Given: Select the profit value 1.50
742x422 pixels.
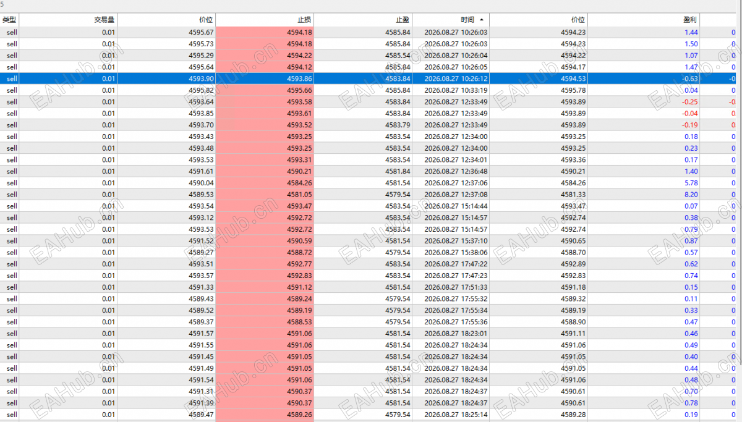Looking at the screenshot, I should pyautogui.click(x=691, y=44).
